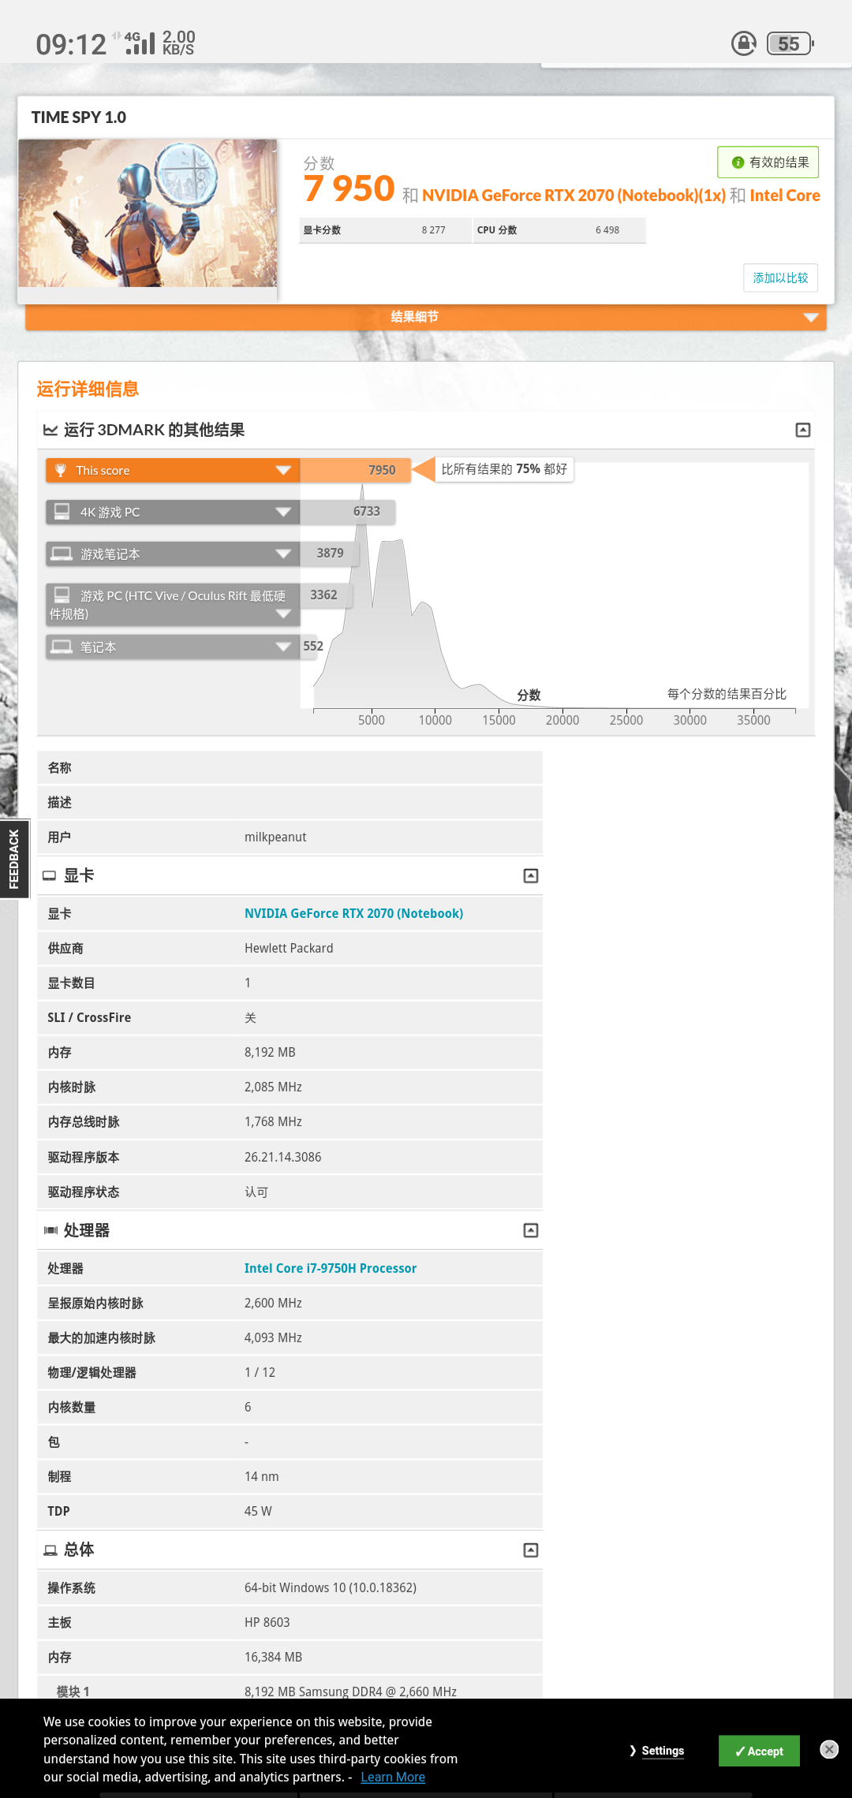Click the username milkpeanut
Screen dimensions: 852x1798
(x=275, y=837)
